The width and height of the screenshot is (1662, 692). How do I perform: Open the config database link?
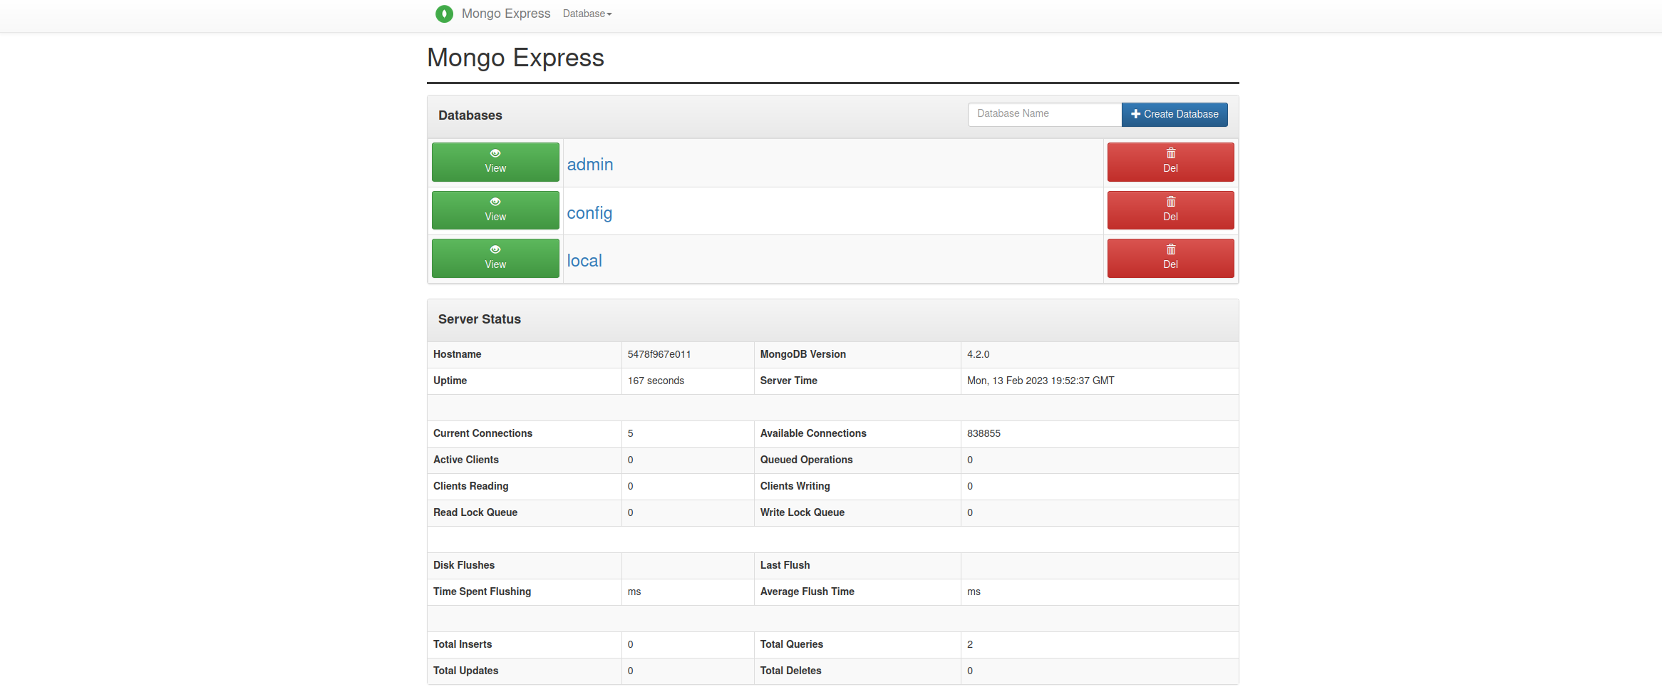coord(589,213)
